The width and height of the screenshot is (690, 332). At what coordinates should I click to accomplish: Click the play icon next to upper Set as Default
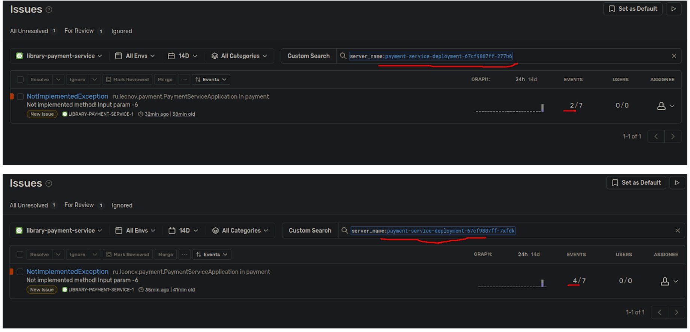click(674, 9)
